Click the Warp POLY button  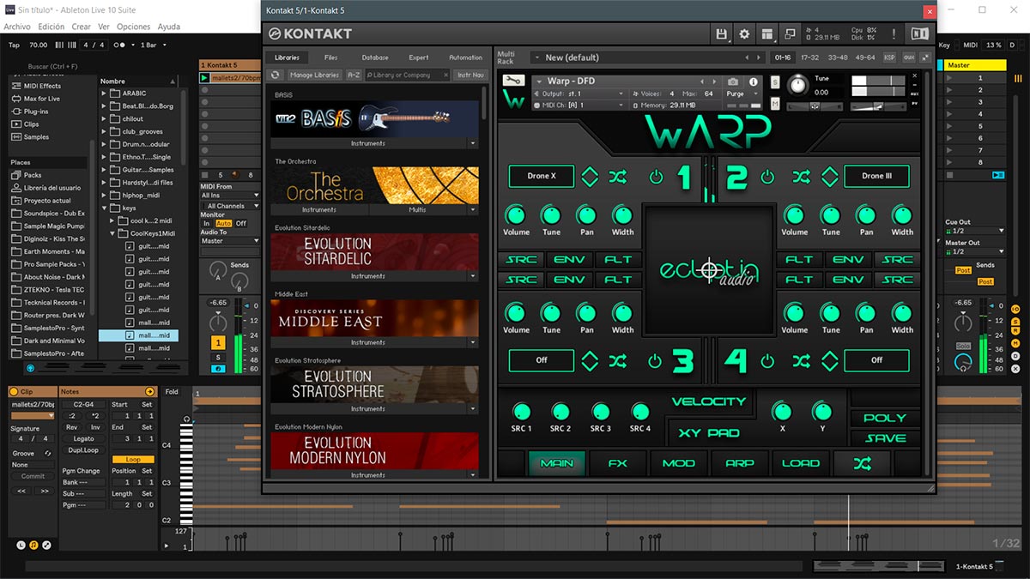pos(885,418)
